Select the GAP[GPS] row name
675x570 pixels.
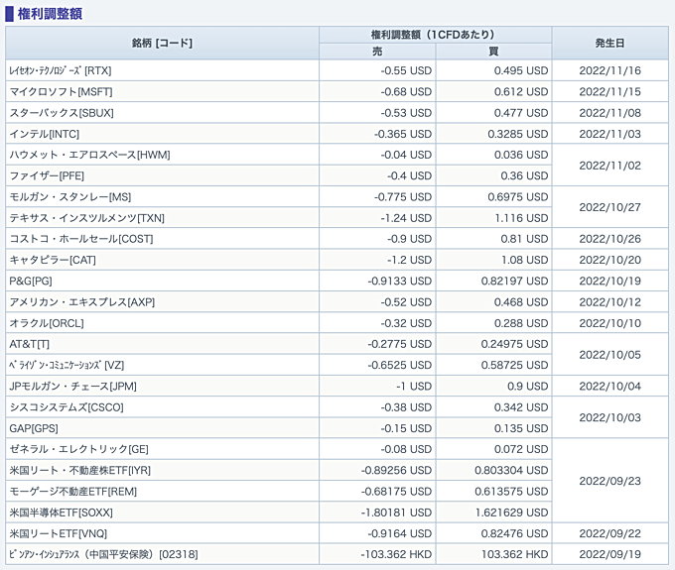tap(34, 428)
